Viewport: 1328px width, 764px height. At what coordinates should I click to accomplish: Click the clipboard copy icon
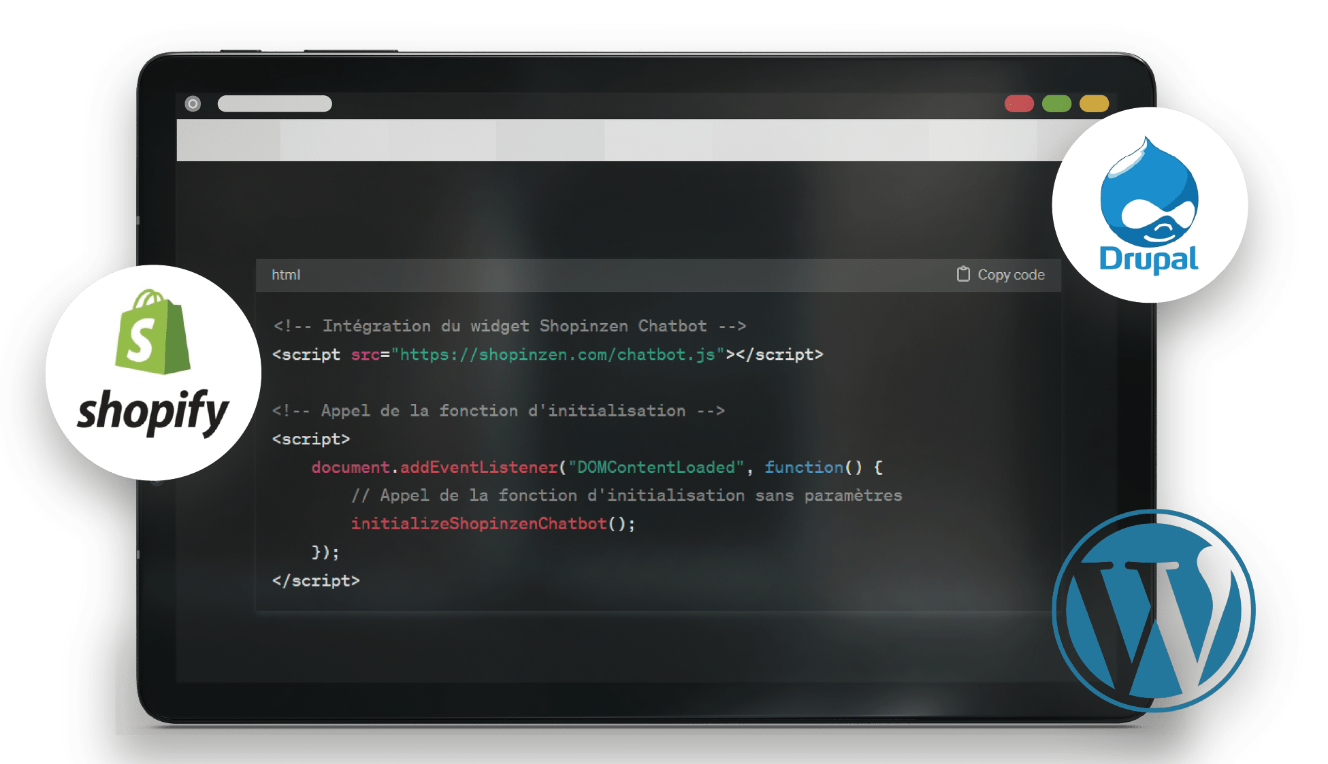click(963, 274)
